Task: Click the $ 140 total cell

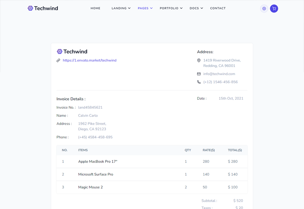Action: (x=233, y=174)
